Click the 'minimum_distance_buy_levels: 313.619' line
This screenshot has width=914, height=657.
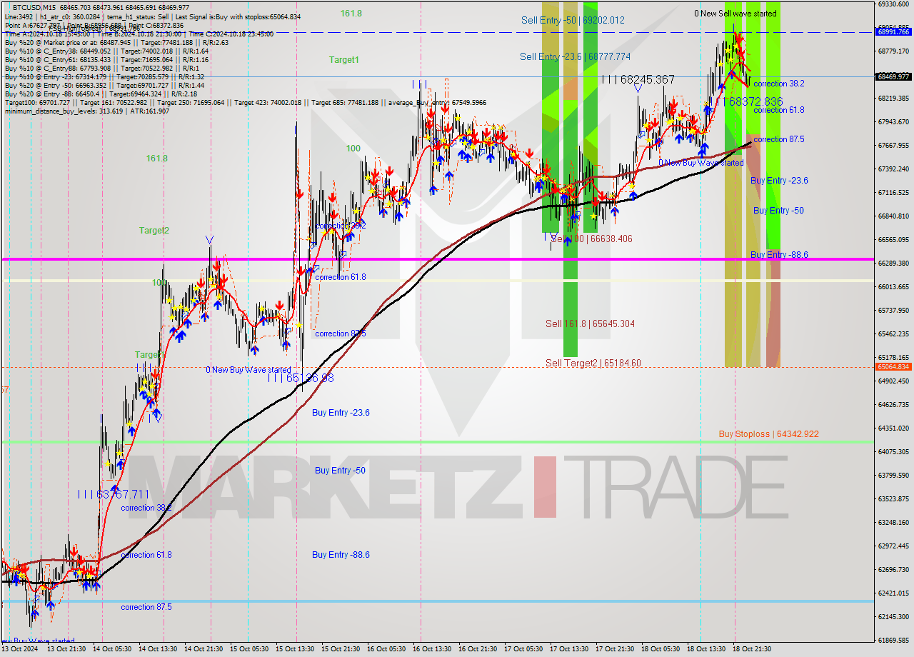[x=87, y=111]
